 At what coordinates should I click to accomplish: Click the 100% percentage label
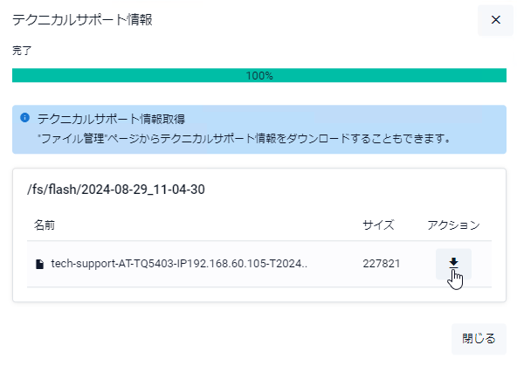(x=259, y=76)
